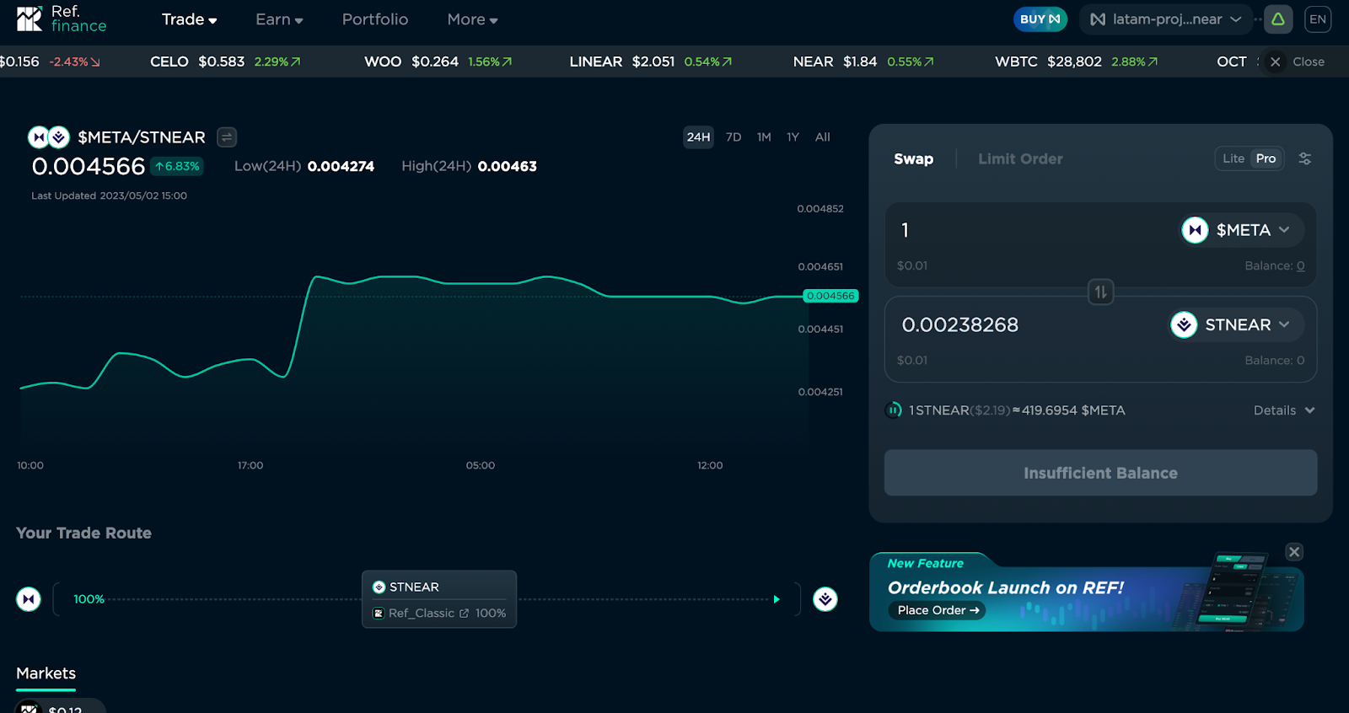Click the High(24H) 0.00463 value
1349x713 pixels.
[507, 166]
